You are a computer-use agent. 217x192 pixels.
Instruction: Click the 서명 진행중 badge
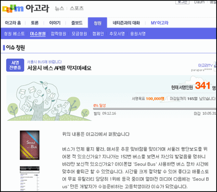coord(15,65)
